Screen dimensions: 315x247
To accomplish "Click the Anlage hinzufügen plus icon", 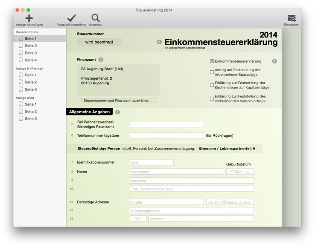I will click(x=29, y=18).
